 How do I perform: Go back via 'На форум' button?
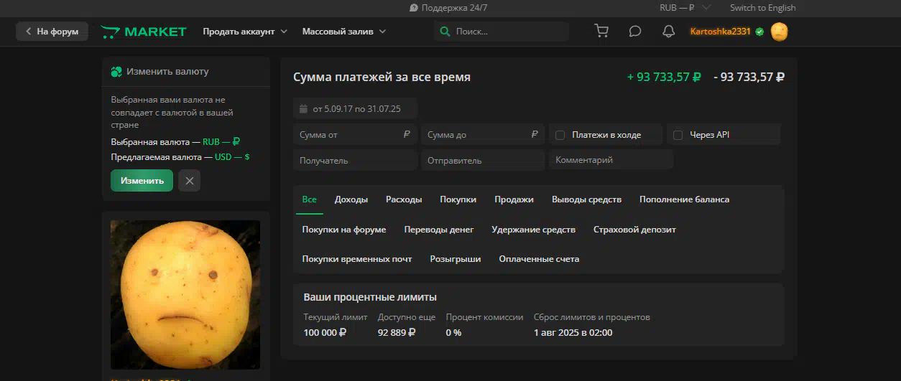click(x=52, y=32)
